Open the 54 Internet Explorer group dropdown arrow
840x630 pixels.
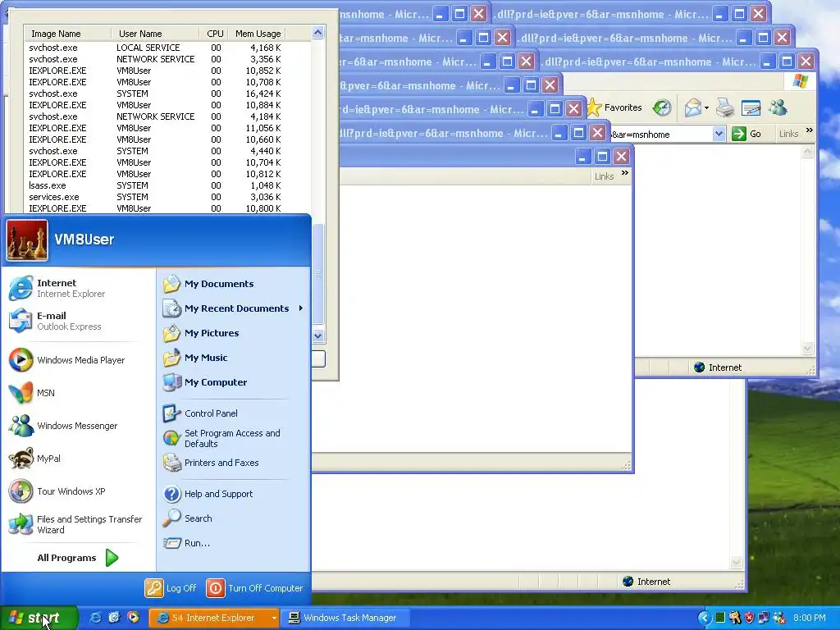[274, 619]
